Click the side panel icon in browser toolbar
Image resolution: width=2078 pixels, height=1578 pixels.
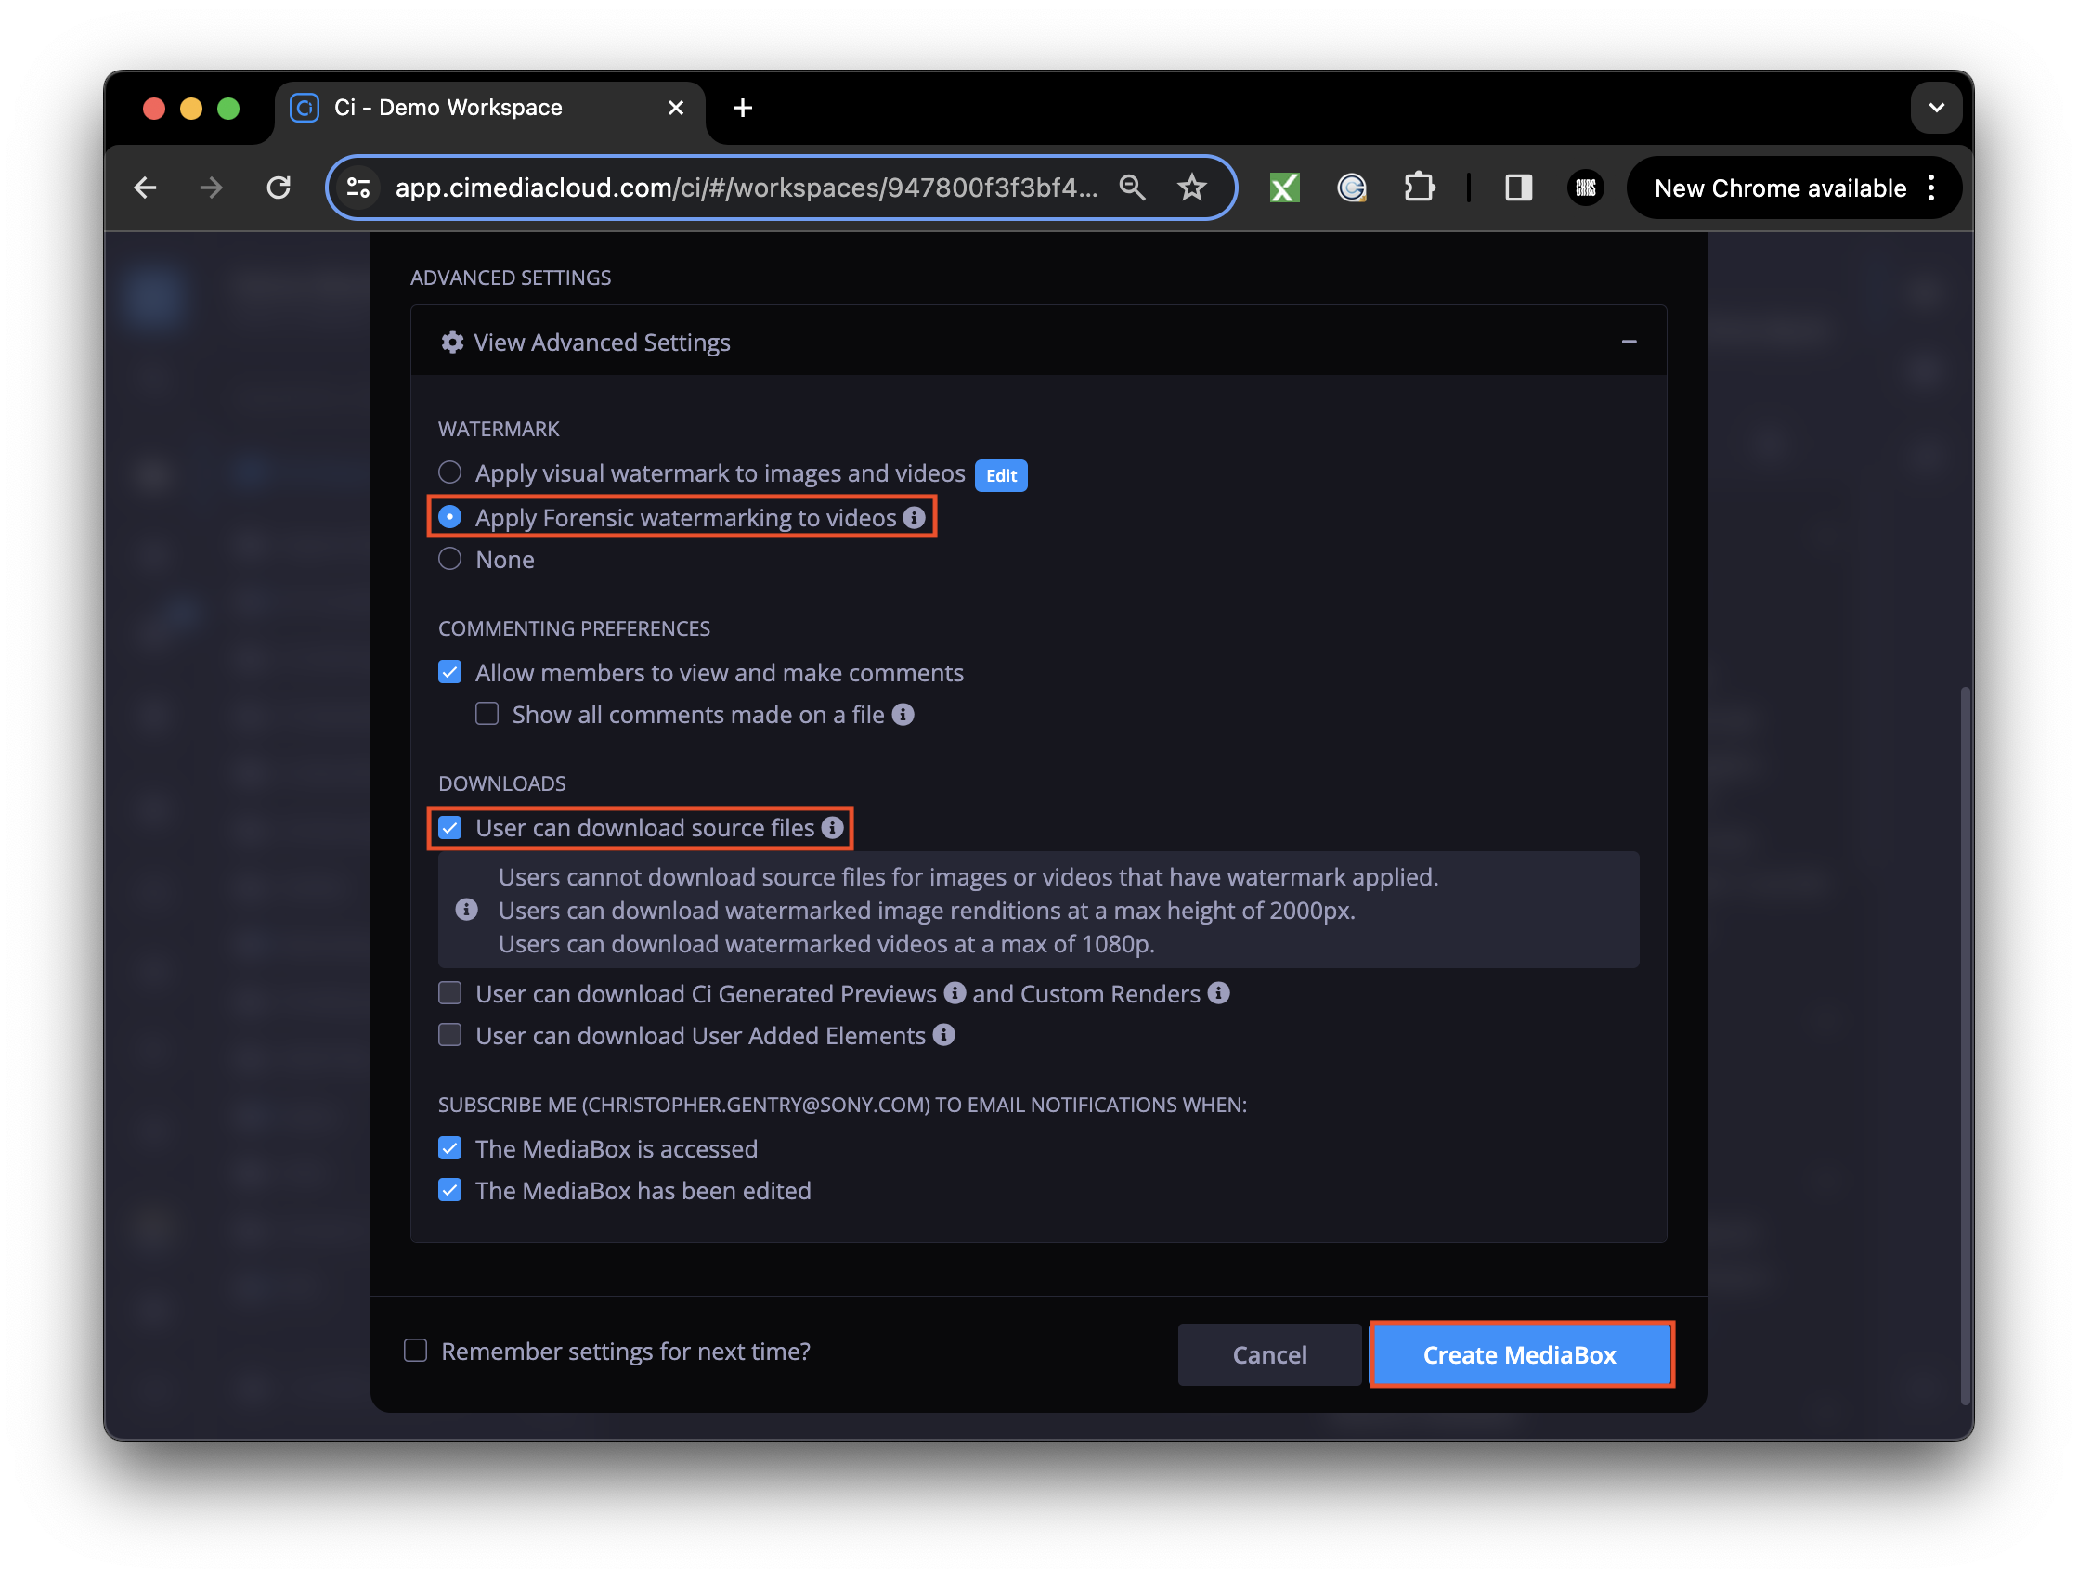(1519, 187)
